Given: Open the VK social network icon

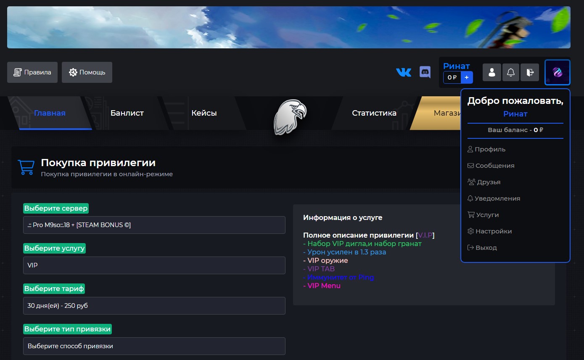Looking at the screenshot, I should tap(404, 72).
